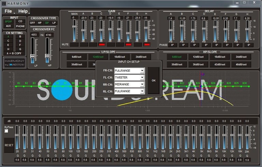
Task: Click OK in Input CH Setup dialog
Action: (154, 81)
